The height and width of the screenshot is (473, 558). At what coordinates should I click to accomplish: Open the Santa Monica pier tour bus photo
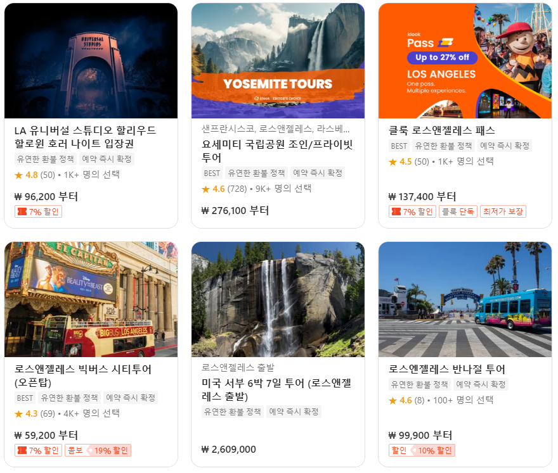(465, 300)
